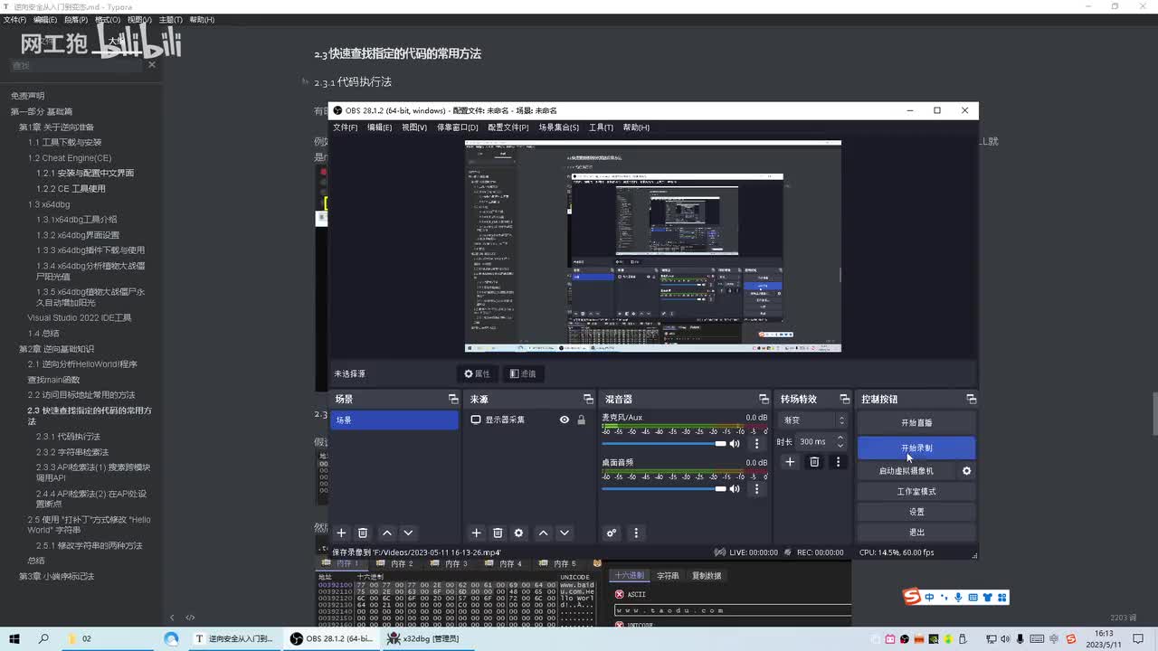This screenshot has height=651, width=1158.
Task: Open the 渐变 transition type dropdown
Action: pos(812,420)
